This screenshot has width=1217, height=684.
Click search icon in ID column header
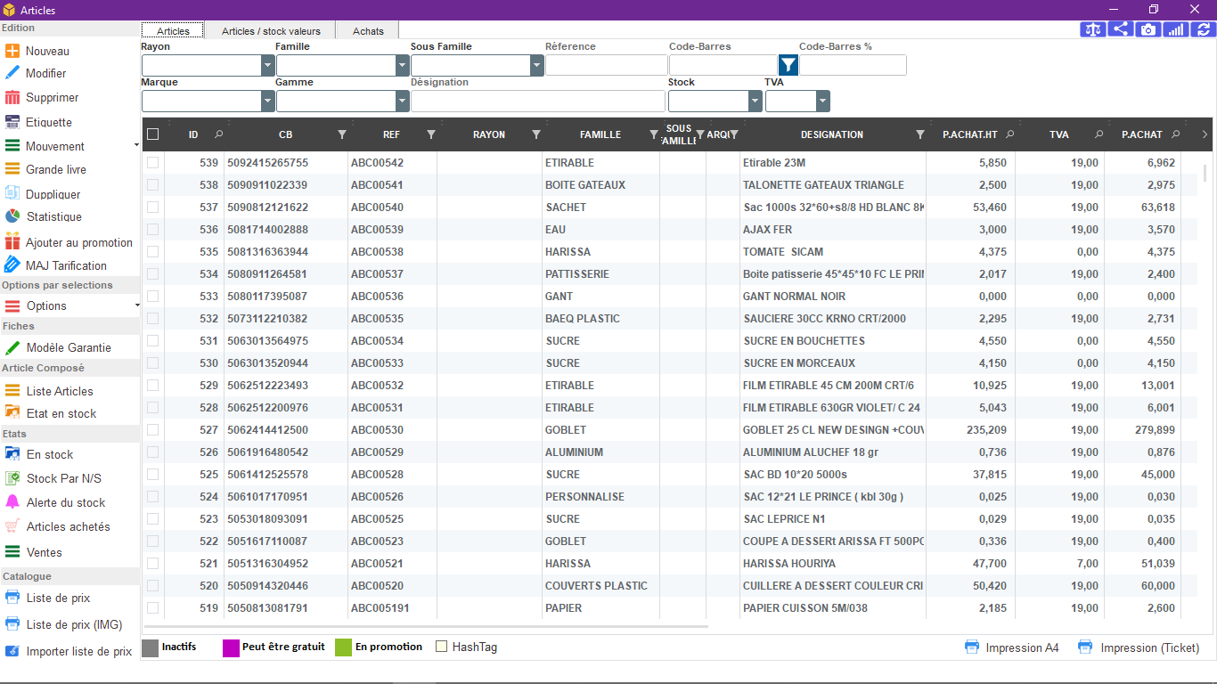click(x=219, y=134)
